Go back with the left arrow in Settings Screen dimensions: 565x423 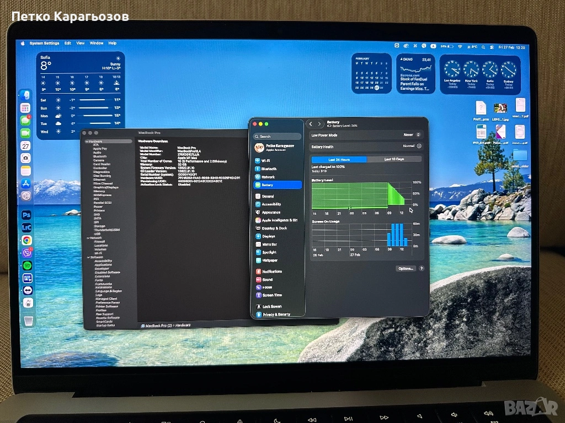tap(311, 124)
